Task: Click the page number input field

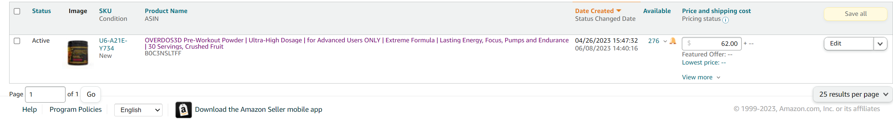Action: [x=45, y=94]
